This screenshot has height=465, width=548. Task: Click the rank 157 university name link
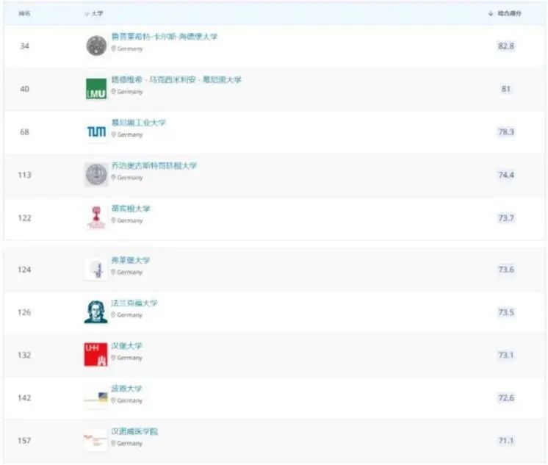click(x=134, y=431)
